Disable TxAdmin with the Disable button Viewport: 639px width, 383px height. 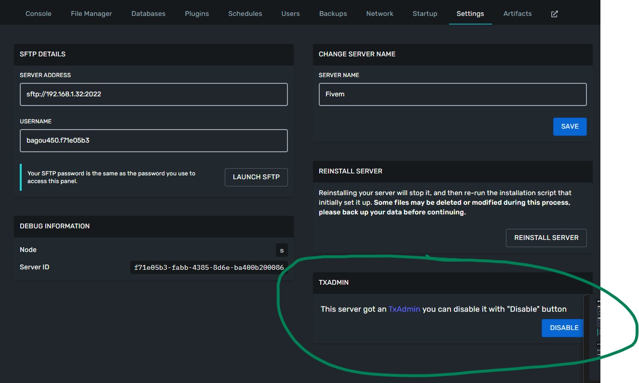(x=563, y=328)
